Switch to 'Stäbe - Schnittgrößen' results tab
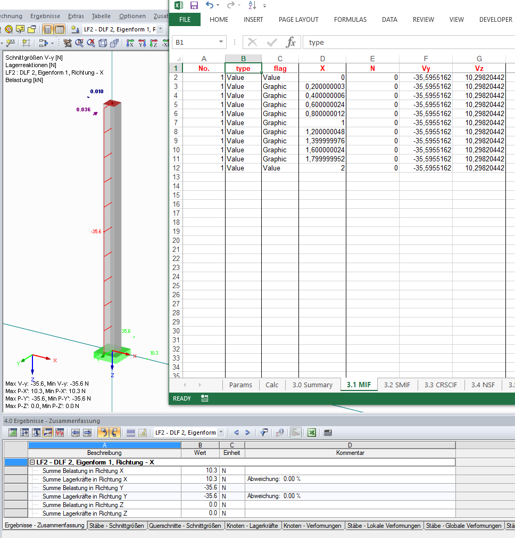The image size is (515, 538). (x=117, y=526)
